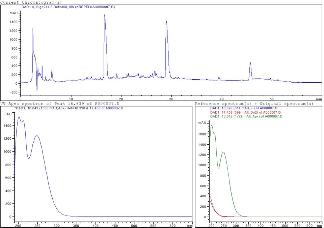Screen dimensions: 324x228
Task: Select blue legend entry 'DAD1, 16.328 (314 mAU, - )'
Action: [x=244, y=108]
